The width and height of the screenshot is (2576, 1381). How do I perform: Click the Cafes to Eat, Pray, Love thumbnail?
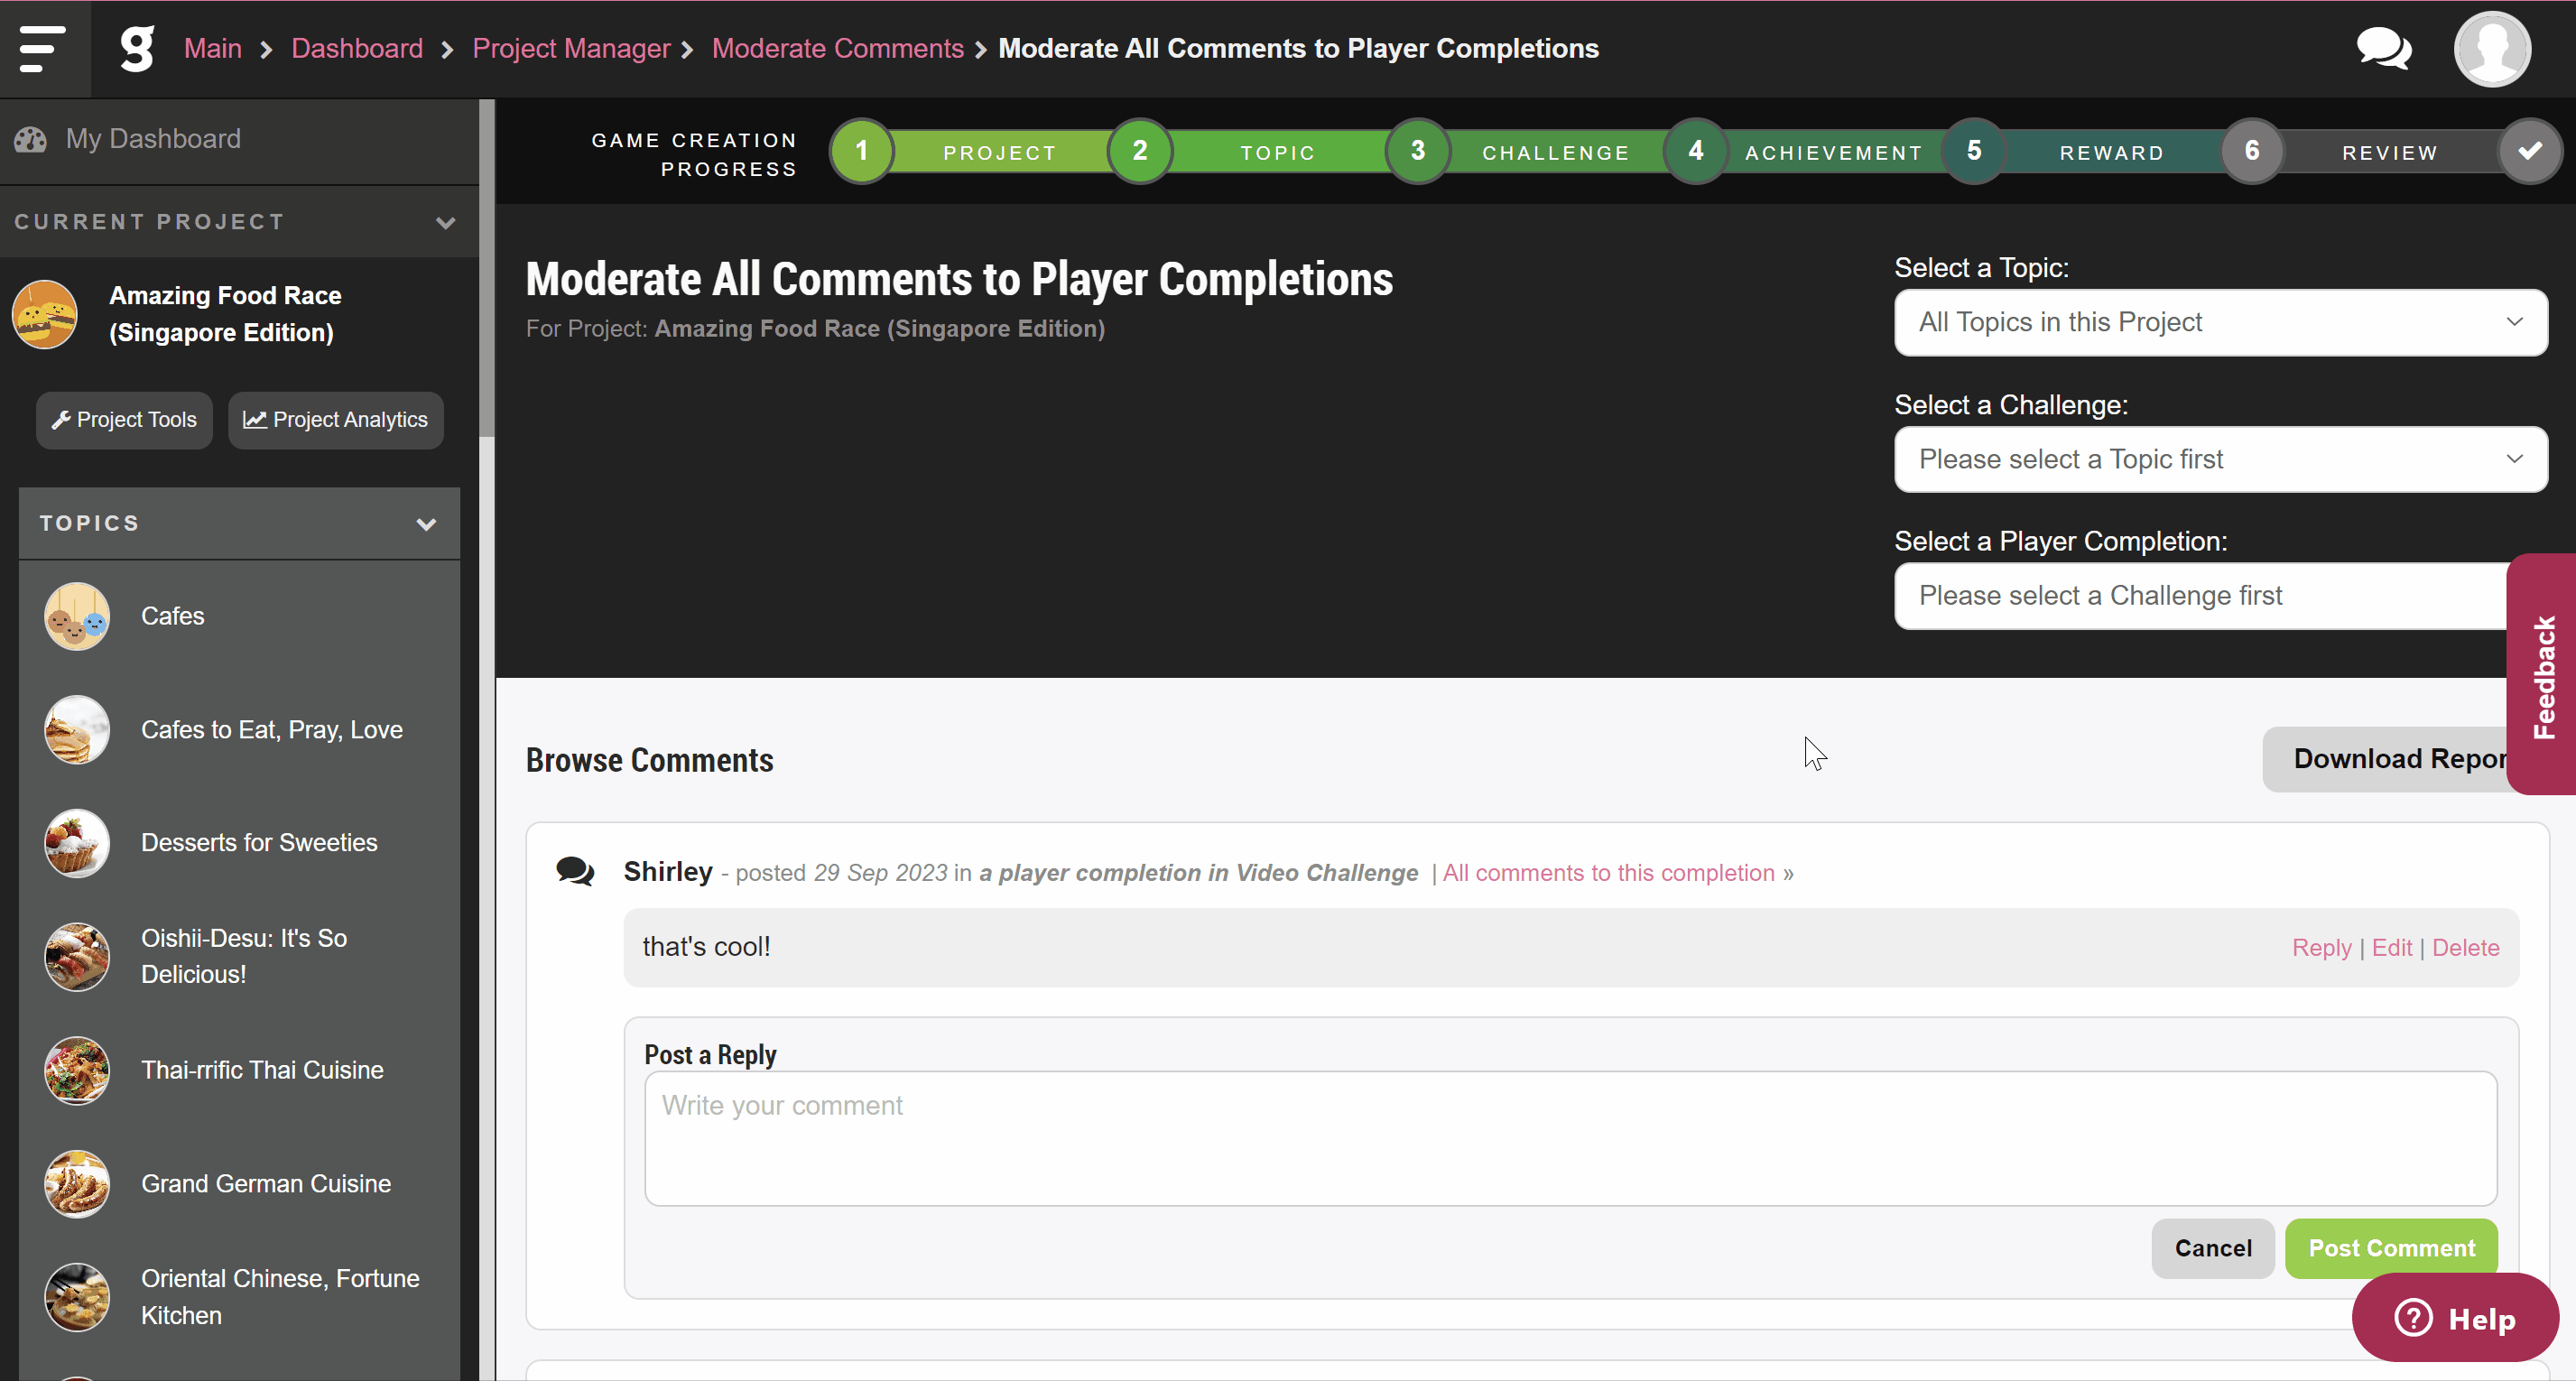click(77, 730)
